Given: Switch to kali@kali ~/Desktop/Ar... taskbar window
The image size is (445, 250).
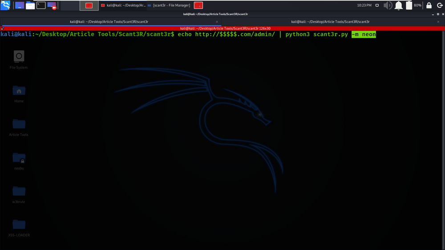Looking at the screenshot, I should tap(123, 5).
